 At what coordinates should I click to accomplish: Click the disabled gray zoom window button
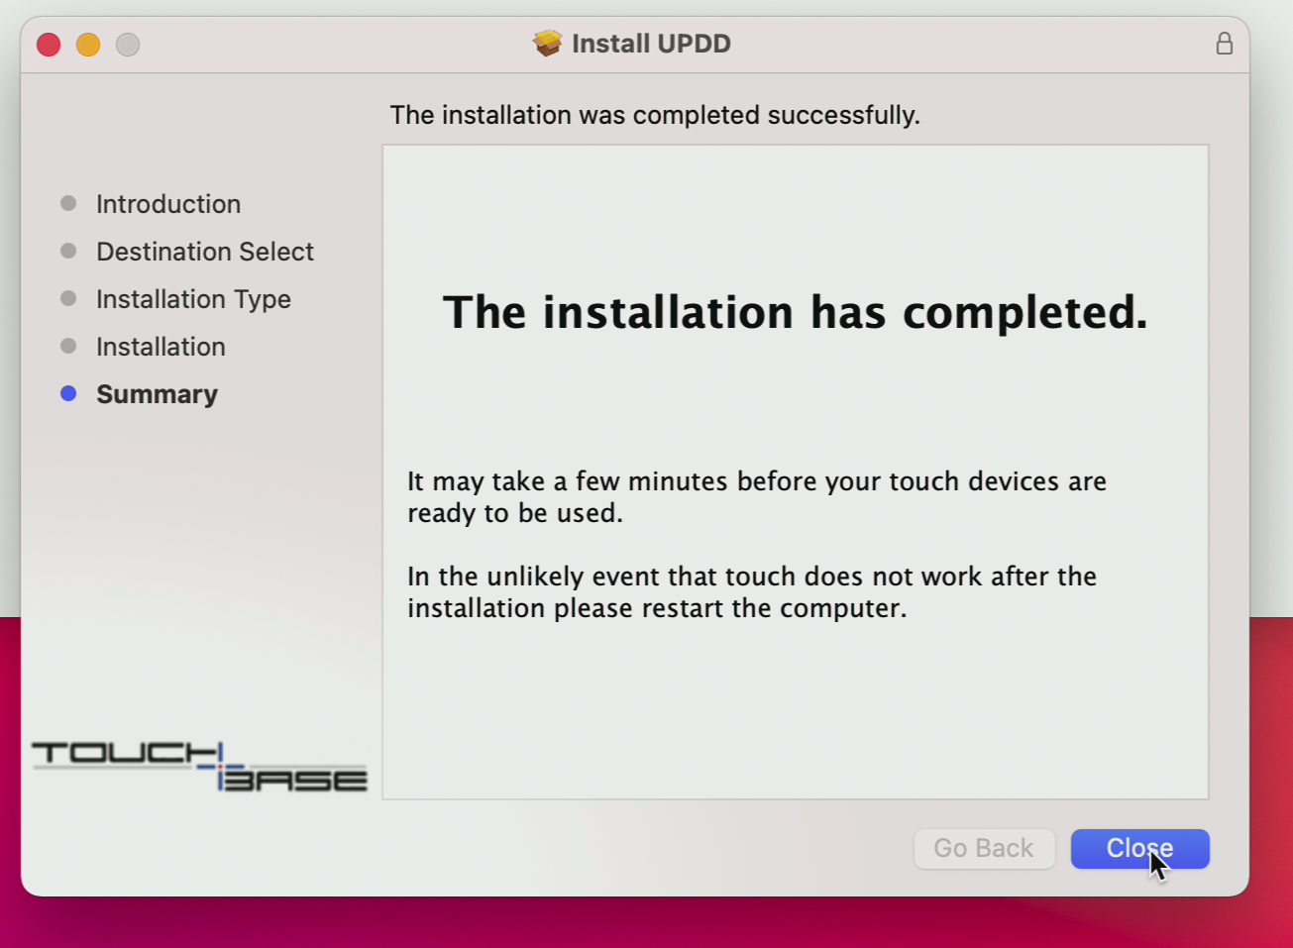128,45
